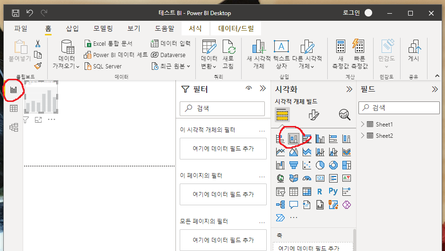The width and height of the screenshot is (445, 251).
Task: Switch to the 삽입 ribbon tab
Action: tap(72, 28)
